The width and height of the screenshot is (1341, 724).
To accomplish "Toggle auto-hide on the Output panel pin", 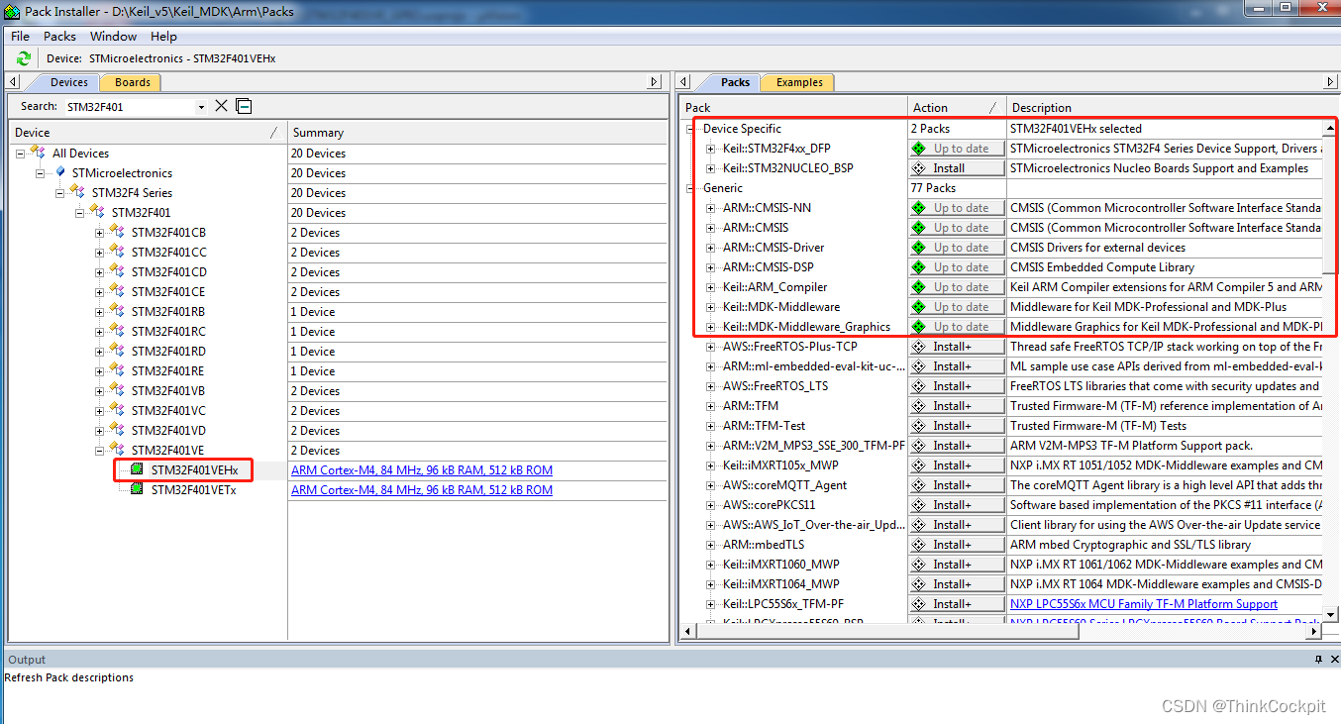I will [1317, 659].
